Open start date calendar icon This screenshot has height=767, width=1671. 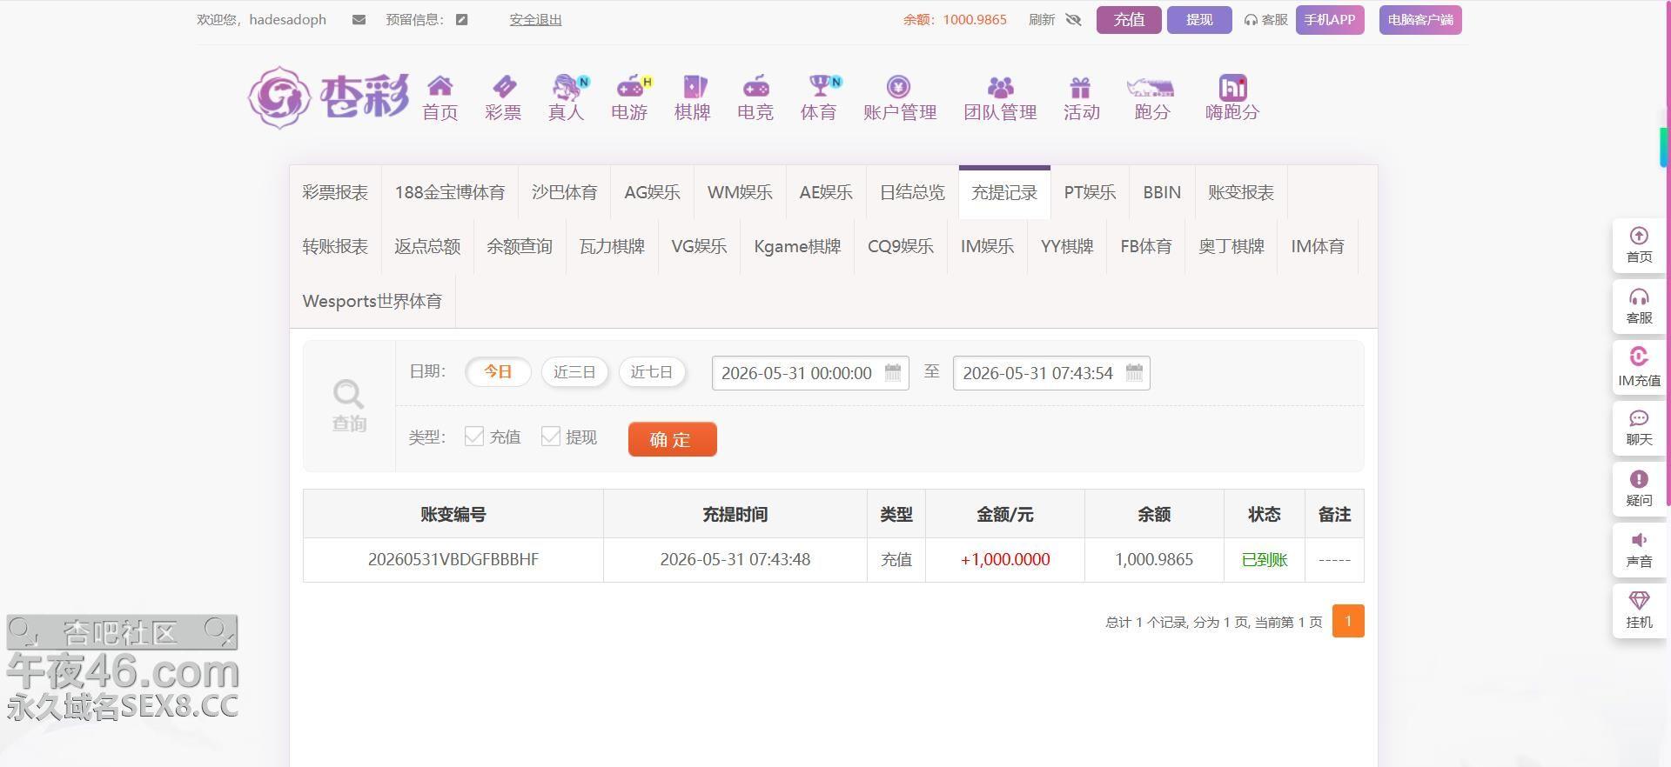coord(893,372)
